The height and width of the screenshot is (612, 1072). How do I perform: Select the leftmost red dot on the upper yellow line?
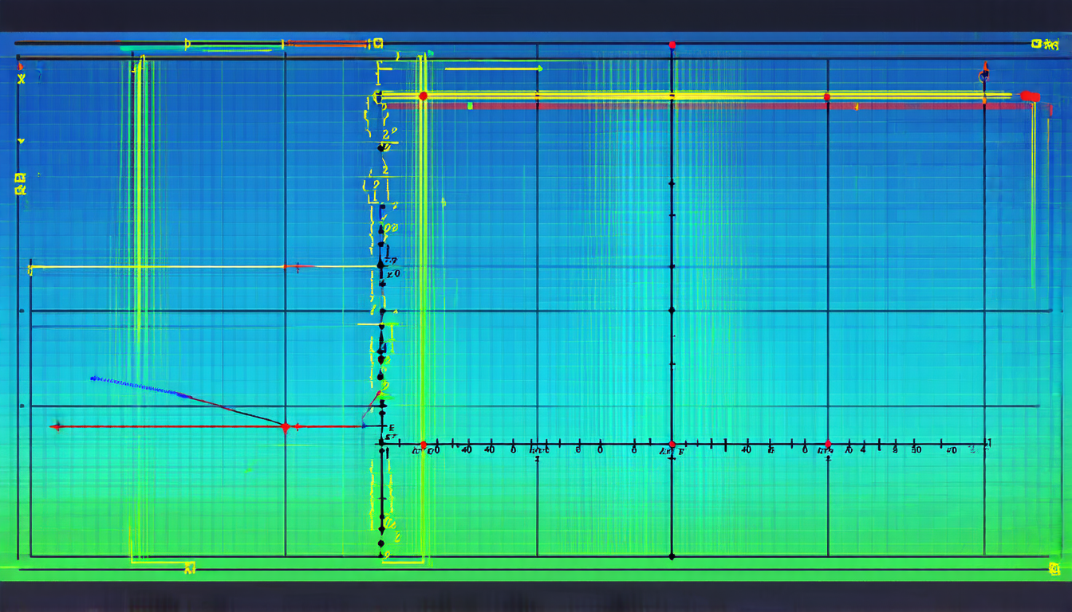click(423, 96)
